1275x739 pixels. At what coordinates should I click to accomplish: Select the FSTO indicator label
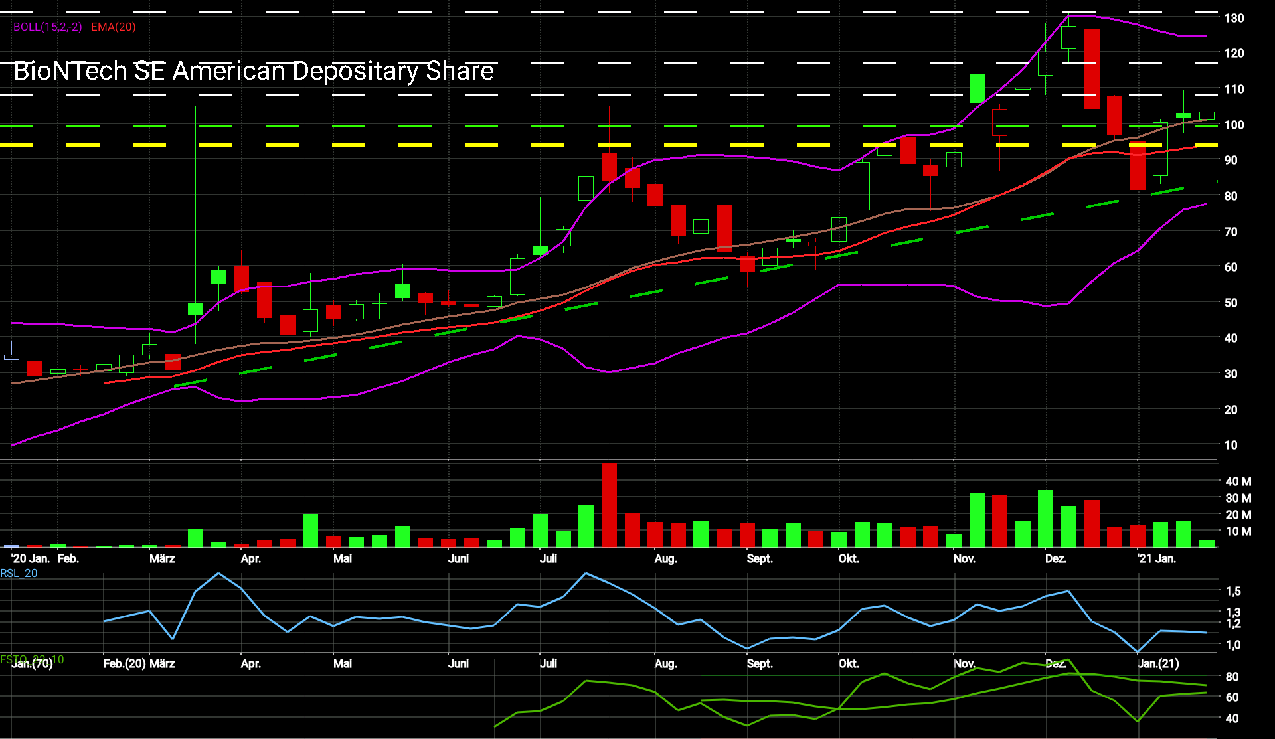[x=32, y=659]
